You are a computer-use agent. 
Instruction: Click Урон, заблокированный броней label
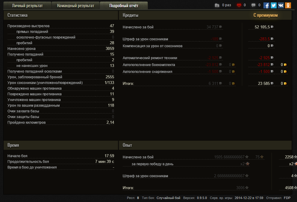click(35, 77)
